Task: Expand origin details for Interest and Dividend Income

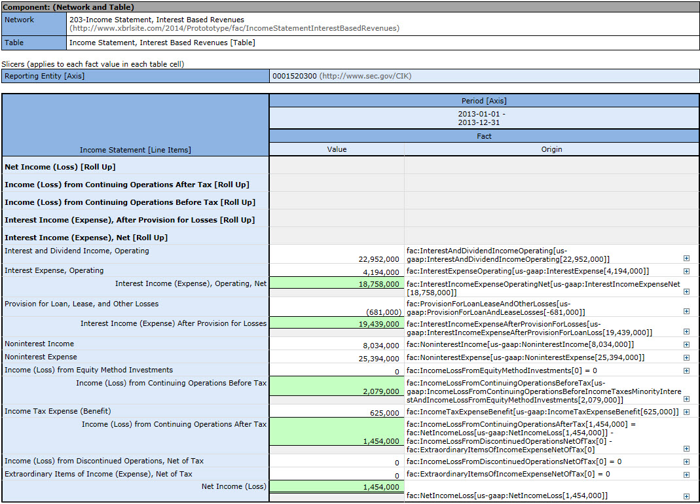Action: tap(686, 259)
